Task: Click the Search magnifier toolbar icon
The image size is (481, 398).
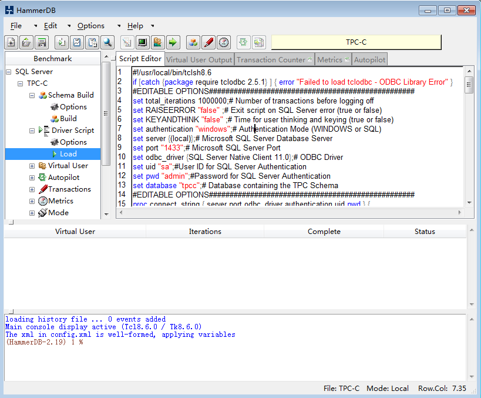Action: 107,42
